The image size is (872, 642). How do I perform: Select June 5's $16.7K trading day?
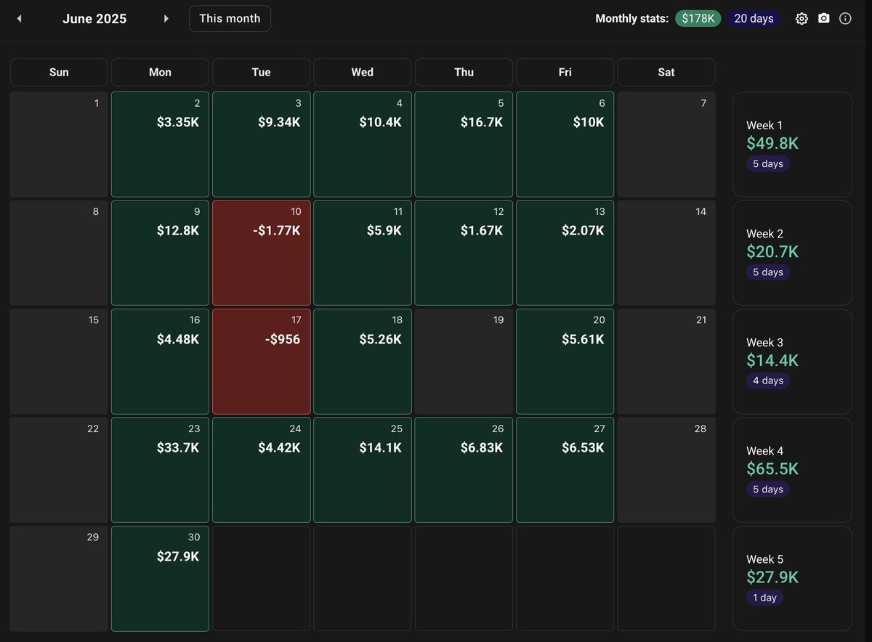pyautogui.click(x=464, y=144)
